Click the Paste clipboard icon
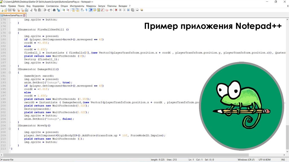Image resolution: width=289 pixels, height=162 pixels. pos(40,10)
